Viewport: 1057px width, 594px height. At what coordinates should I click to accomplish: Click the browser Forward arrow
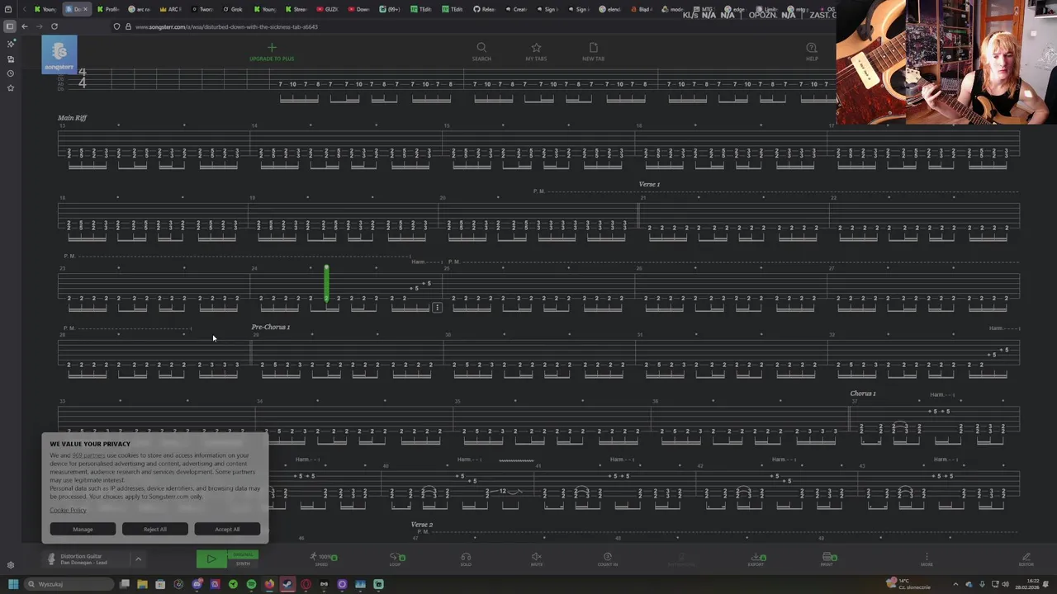(x=39, y=26)
